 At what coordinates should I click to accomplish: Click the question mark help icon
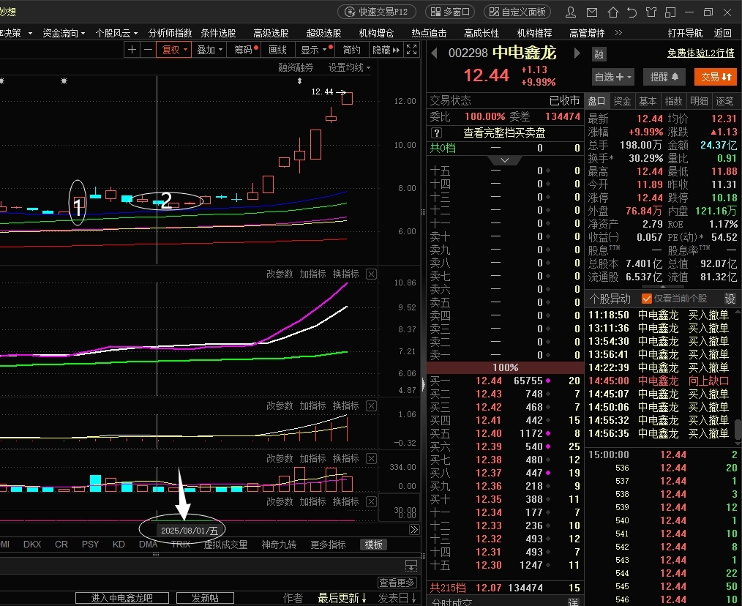coord(437,133)
